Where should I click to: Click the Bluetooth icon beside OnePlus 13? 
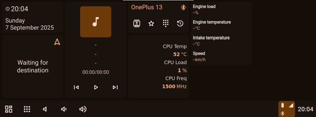(183, 8)
